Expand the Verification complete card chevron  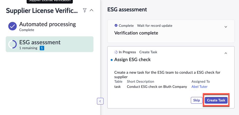226,27
